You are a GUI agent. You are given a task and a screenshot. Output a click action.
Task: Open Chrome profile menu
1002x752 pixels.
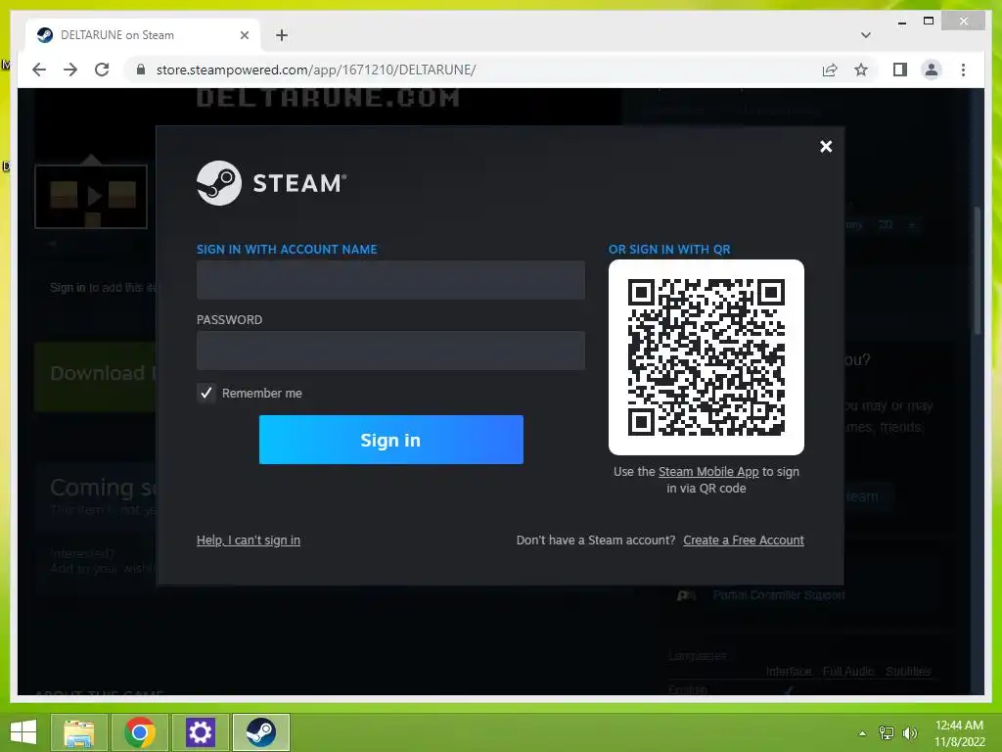click(x=932, y=70)
